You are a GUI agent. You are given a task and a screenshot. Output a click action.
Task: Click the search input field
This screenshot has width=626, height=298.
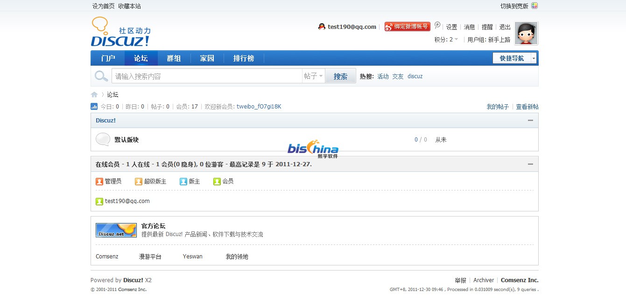point(207,76)
